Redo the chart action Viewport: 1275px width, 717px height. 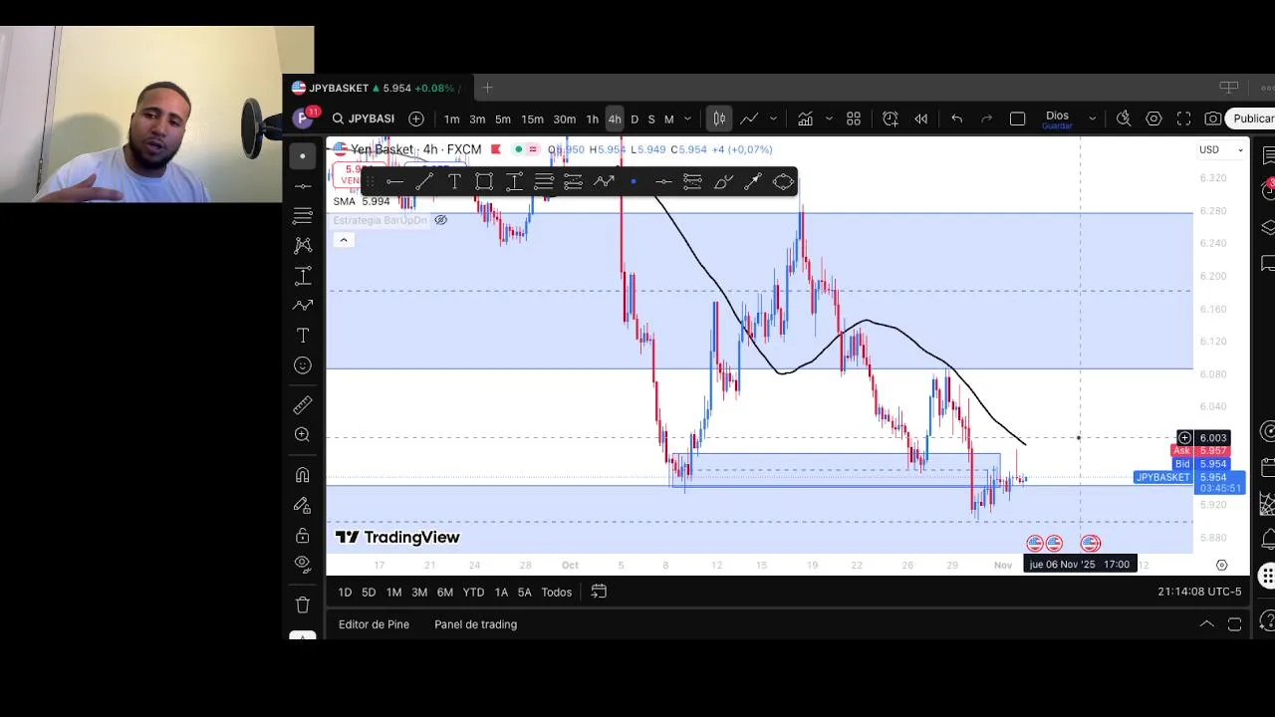pos(987,119)
